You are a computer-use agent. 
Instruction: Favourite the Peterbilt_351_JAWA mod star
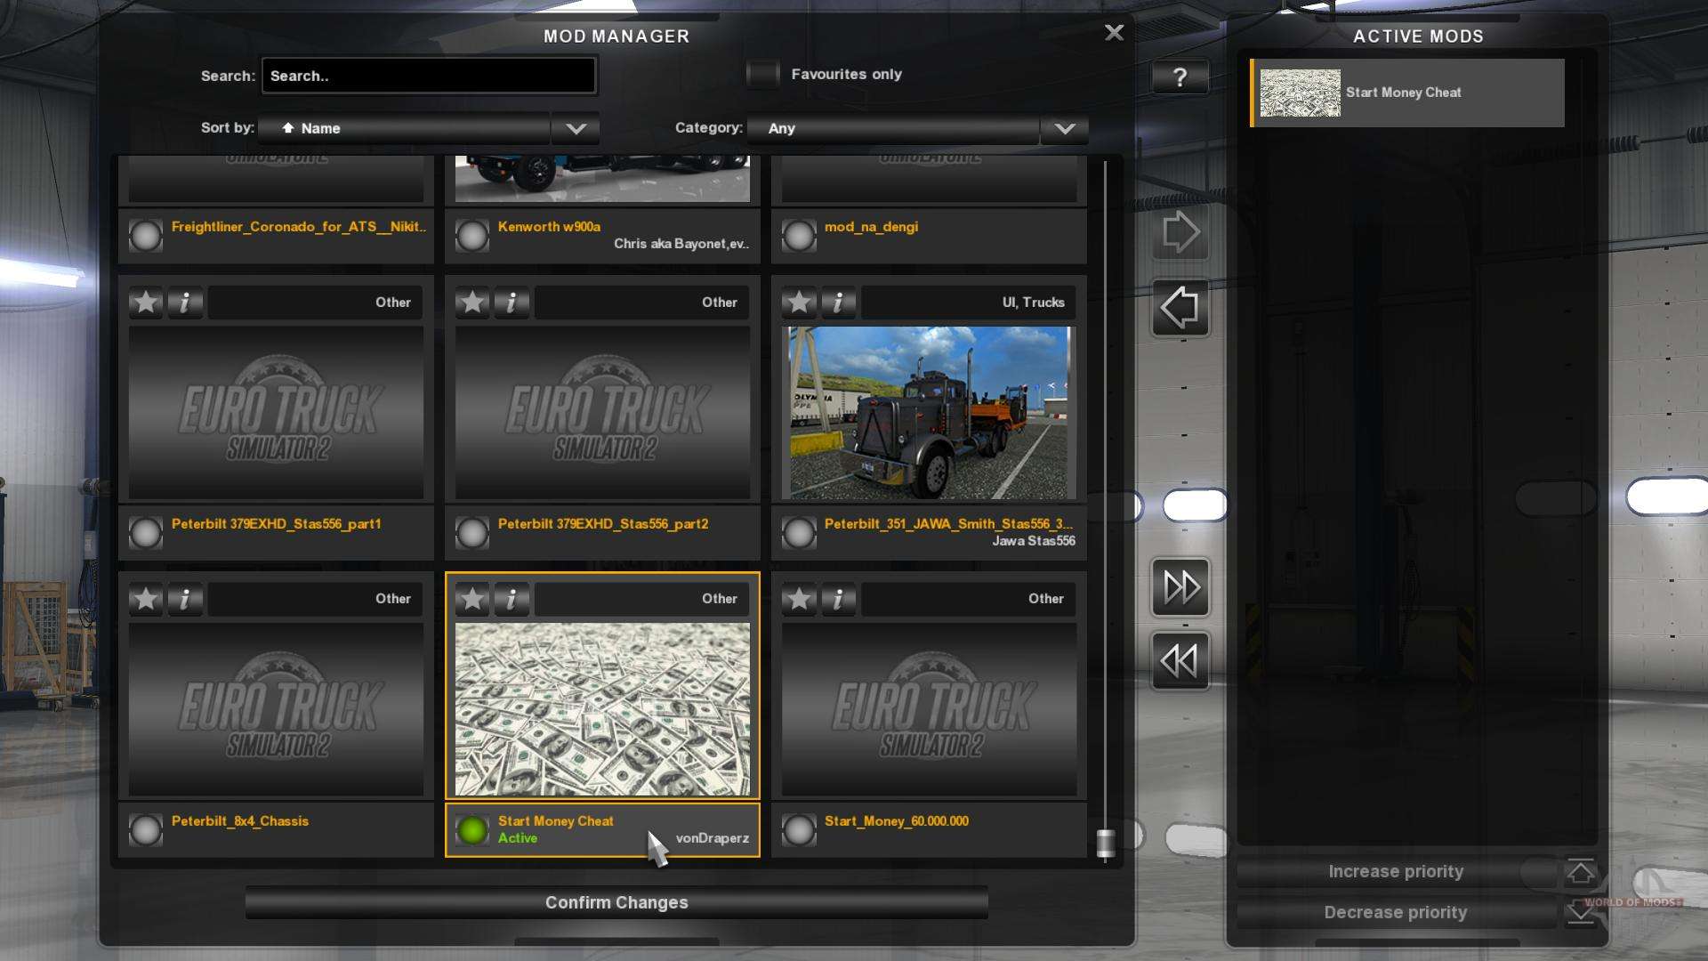tap(799, 303)
